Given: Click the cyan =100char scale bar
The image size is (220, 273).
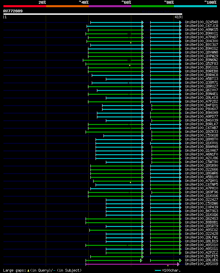Looking at the screenshot, I should coord(158,270).
